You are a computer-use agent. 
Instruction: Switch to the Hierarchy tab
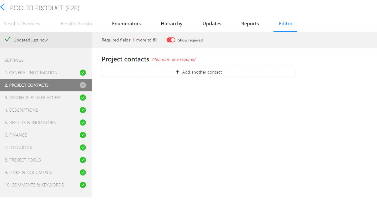click(x=172, y=24)
